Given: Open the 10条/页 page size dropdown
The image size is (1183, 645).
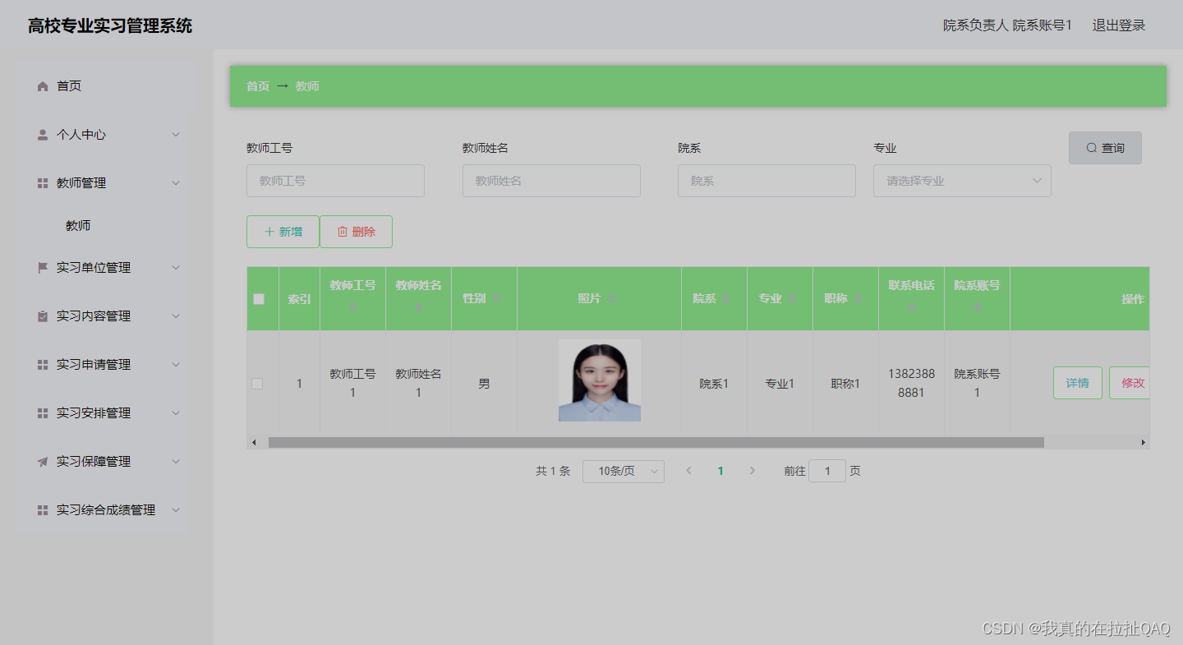Looking at the screenshot, I should [x=623, y=471].
